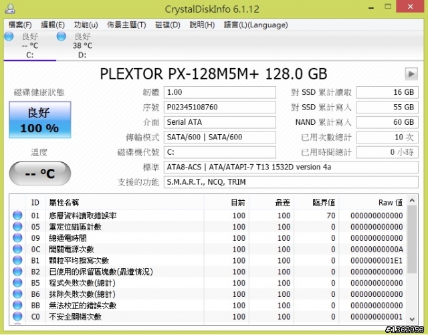Image resolution: width=428 pixels, height=335 pixels.
Task: Click the status orb of attribute BB
Action: [17, 306]
